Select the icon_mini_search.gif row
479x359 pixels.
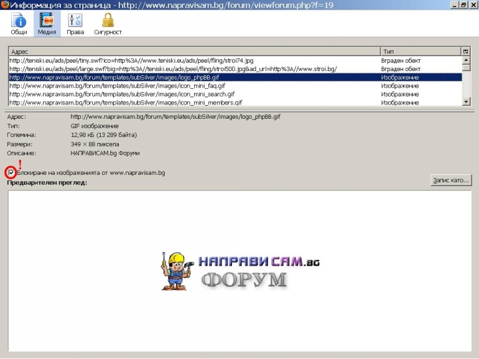[235, 94]
